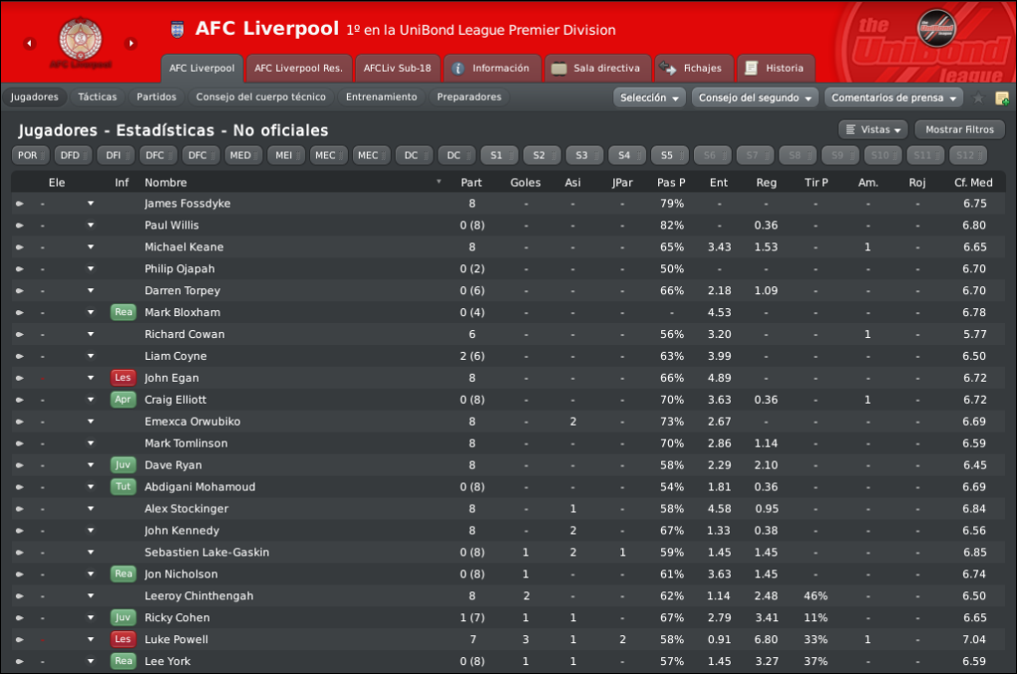This screenshot has width=1017, height=674.
Task: Toggle the S1 substitute slot filter
Action: [x=499, y=156]
